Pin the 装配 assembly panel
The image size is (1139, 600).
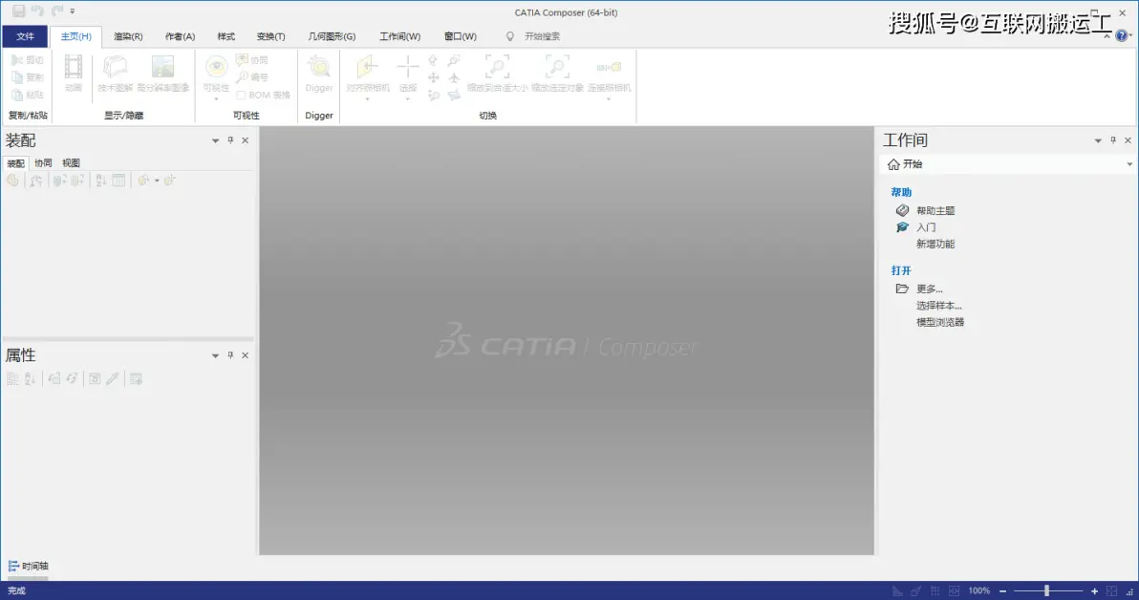click(230, 140)
